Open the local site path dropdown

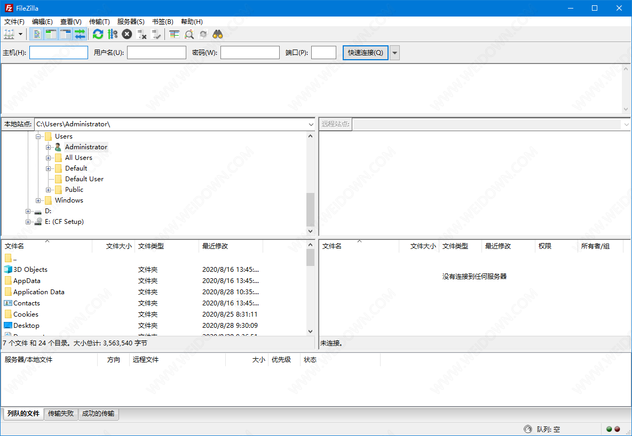pyautogui.click(x=311, y=124)
